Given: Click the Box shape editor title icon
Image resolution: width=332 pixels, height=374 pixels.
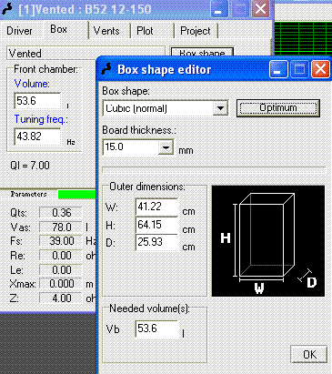Looking at the screenshot, I should coord(106,69).
